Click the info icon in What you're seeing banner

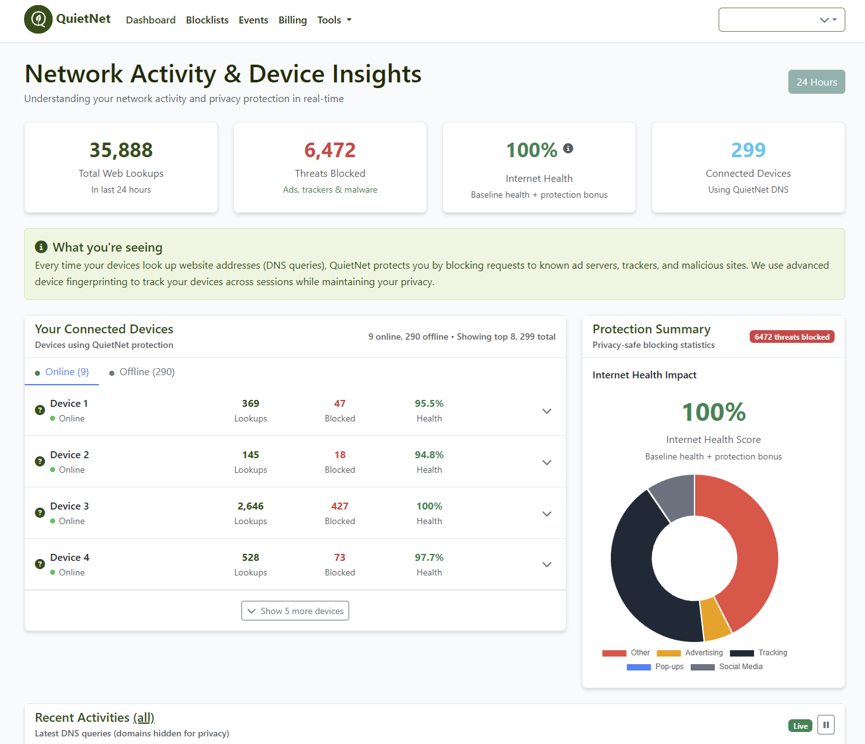tap(41, 247)
